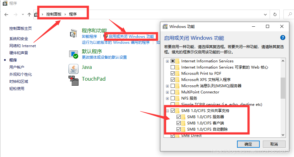Open 轻松使用 category
The height and width of the screenshot is (157, 294).
coord(17,89)
